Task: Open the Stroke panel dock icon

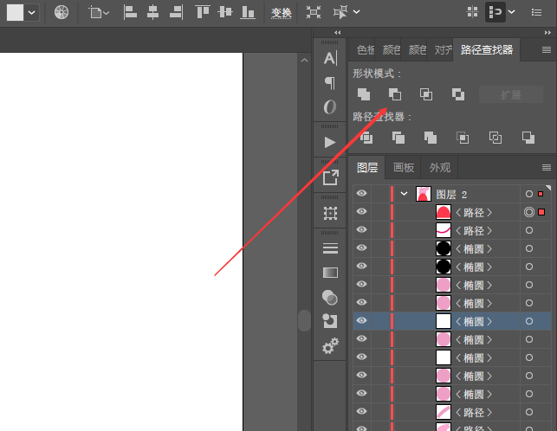Action: [330, 248]
